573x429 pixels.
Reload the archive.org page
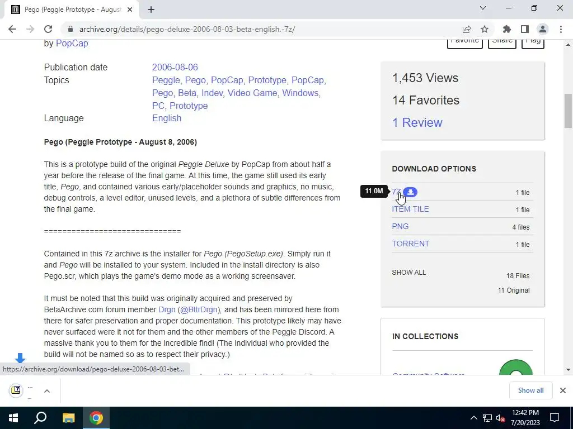48,29
